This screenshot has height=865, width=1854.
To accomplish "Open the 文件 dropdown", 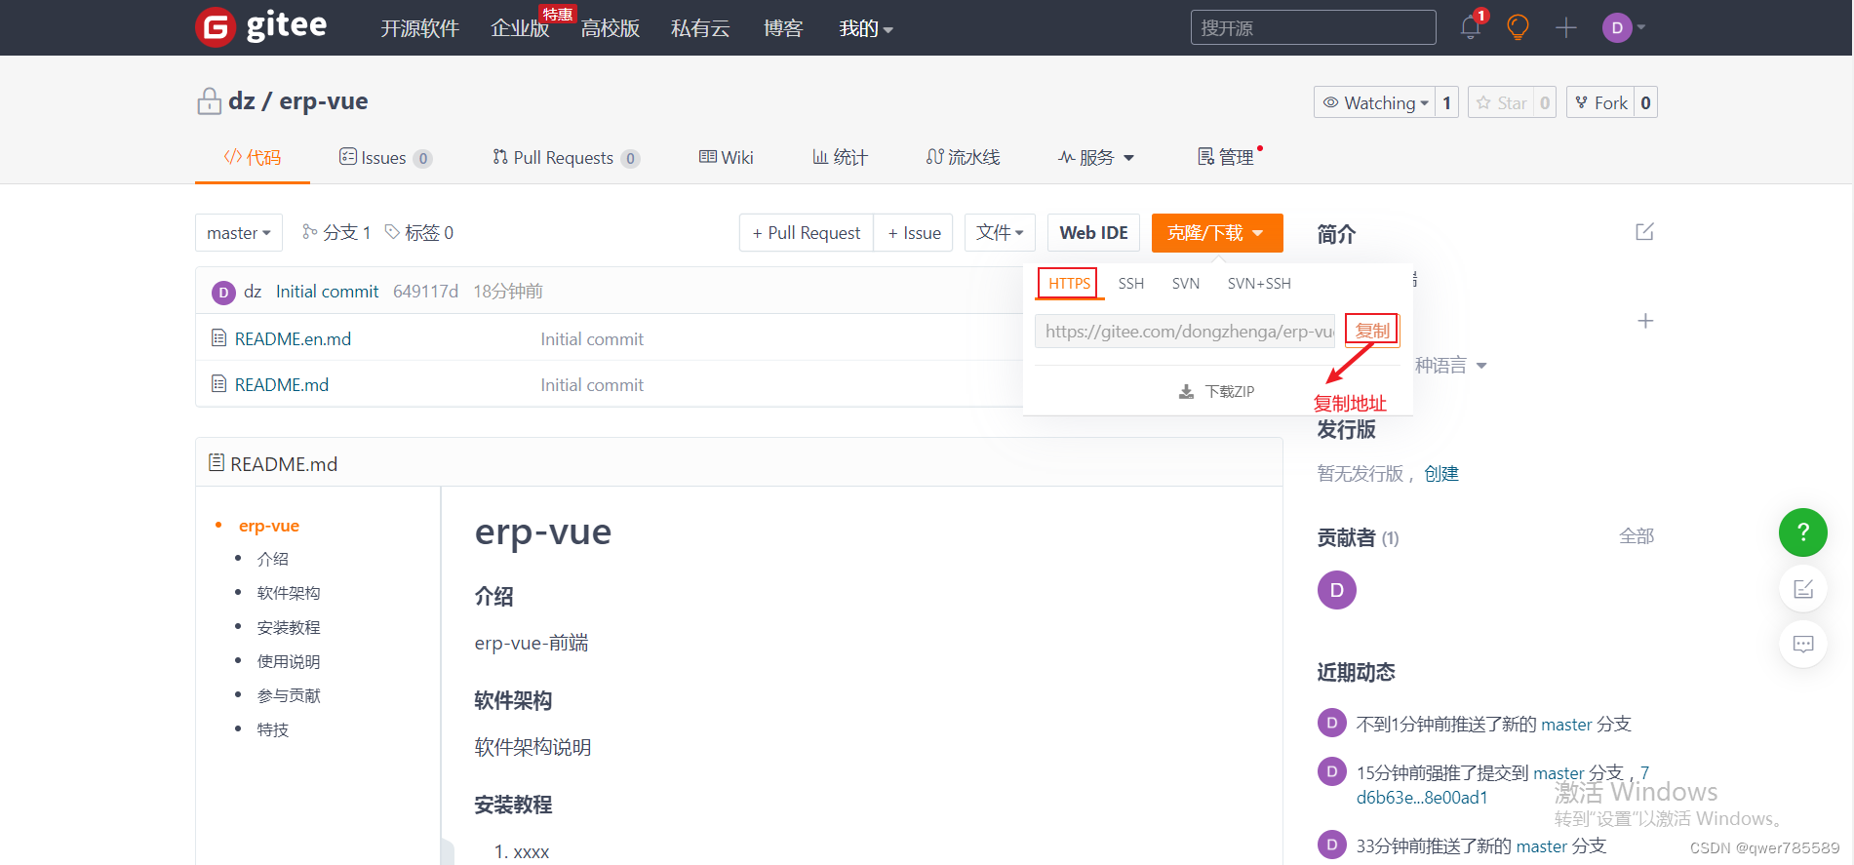I will [x=1000, y=233].
